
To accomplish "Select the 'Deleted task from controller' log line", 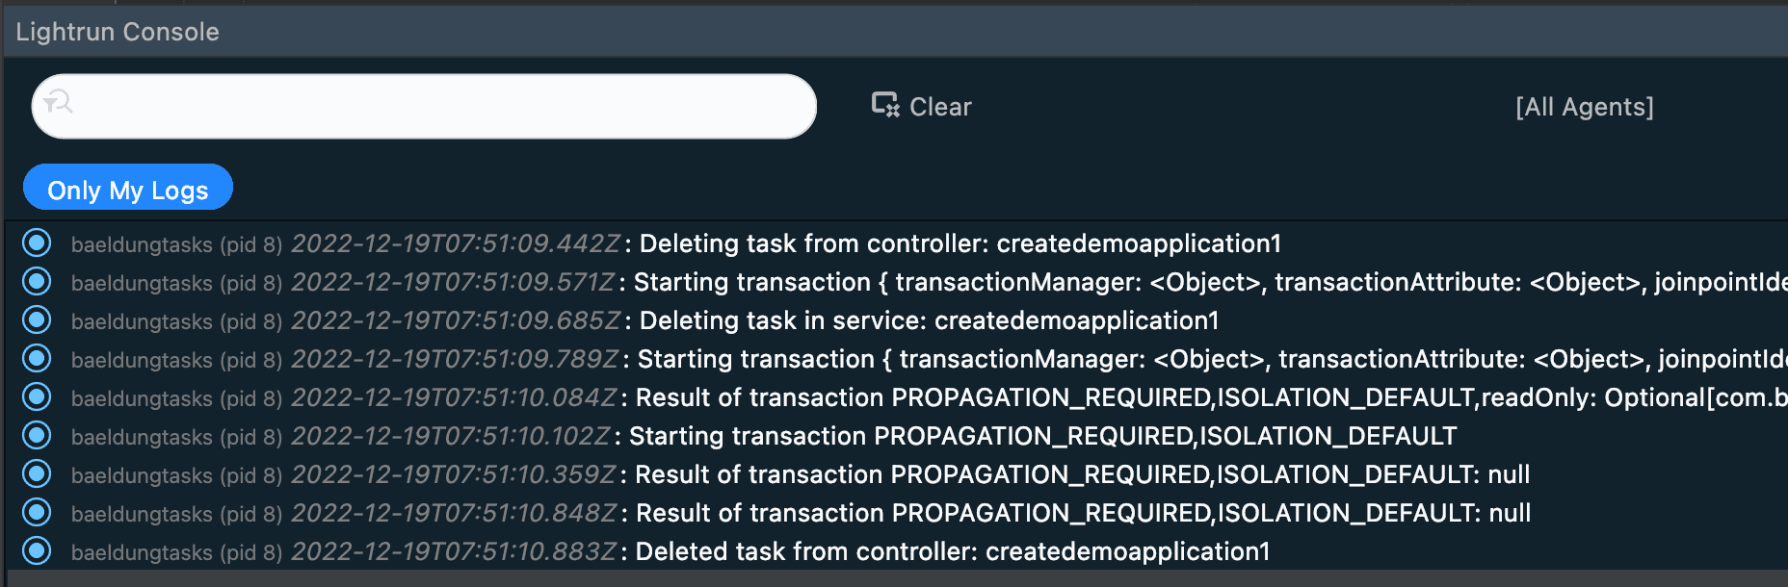I will click(x=952, y=551).
